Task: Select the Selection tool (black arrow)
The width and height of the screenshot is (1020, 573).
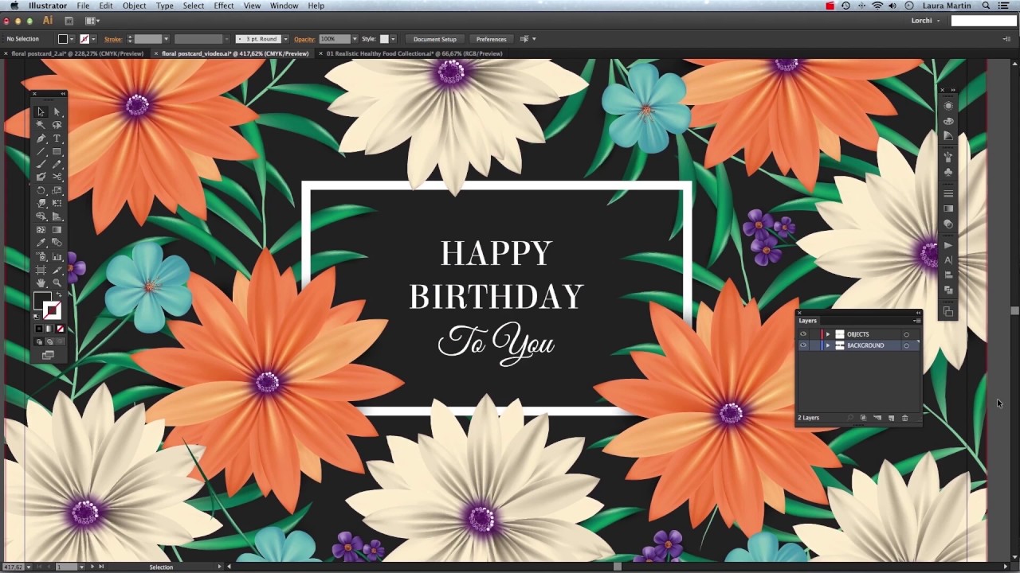Action: coord(40,111)
